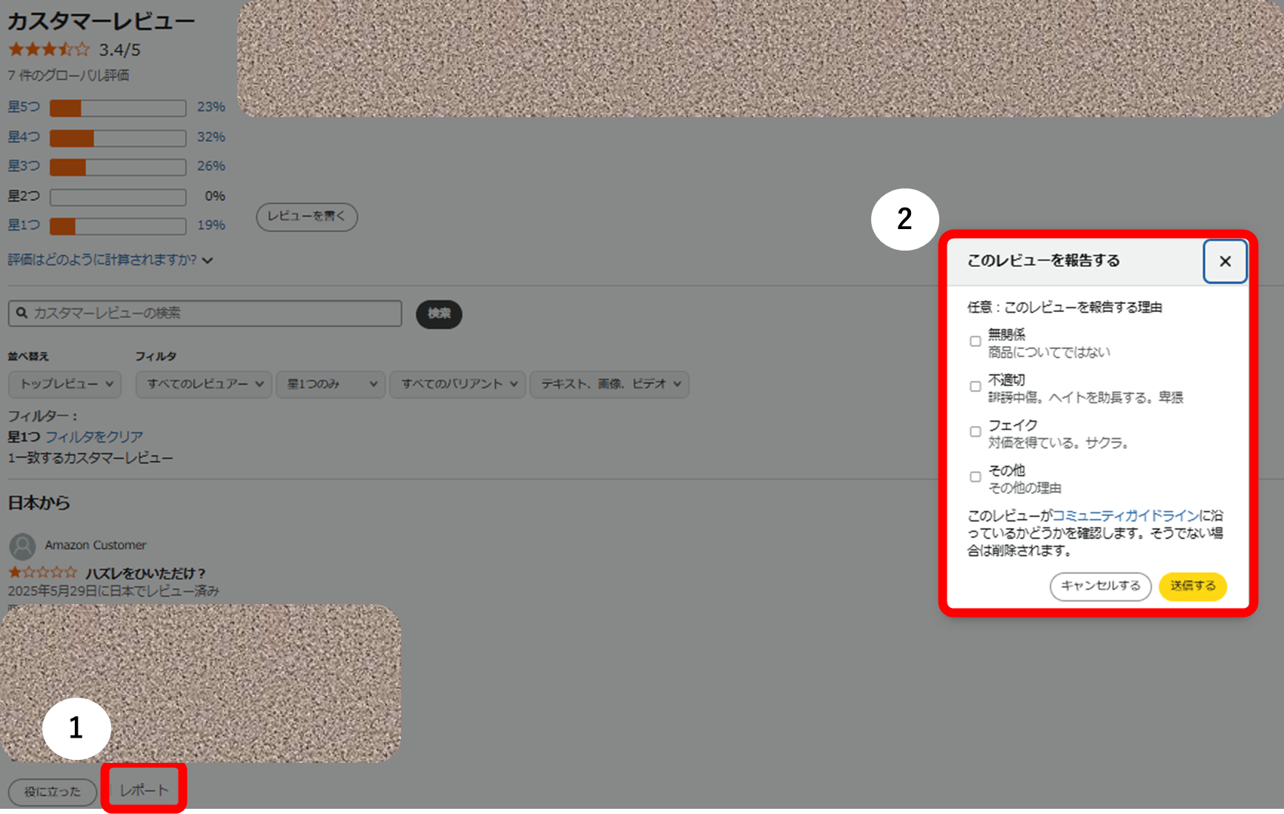Click the フィルタをクリア link
Screen dimensions: 1284x814
[x=93, y=436]
